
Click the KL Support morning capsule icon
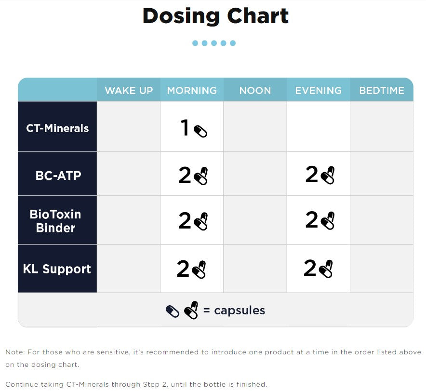pyautogui.click(x=199, y=270)
